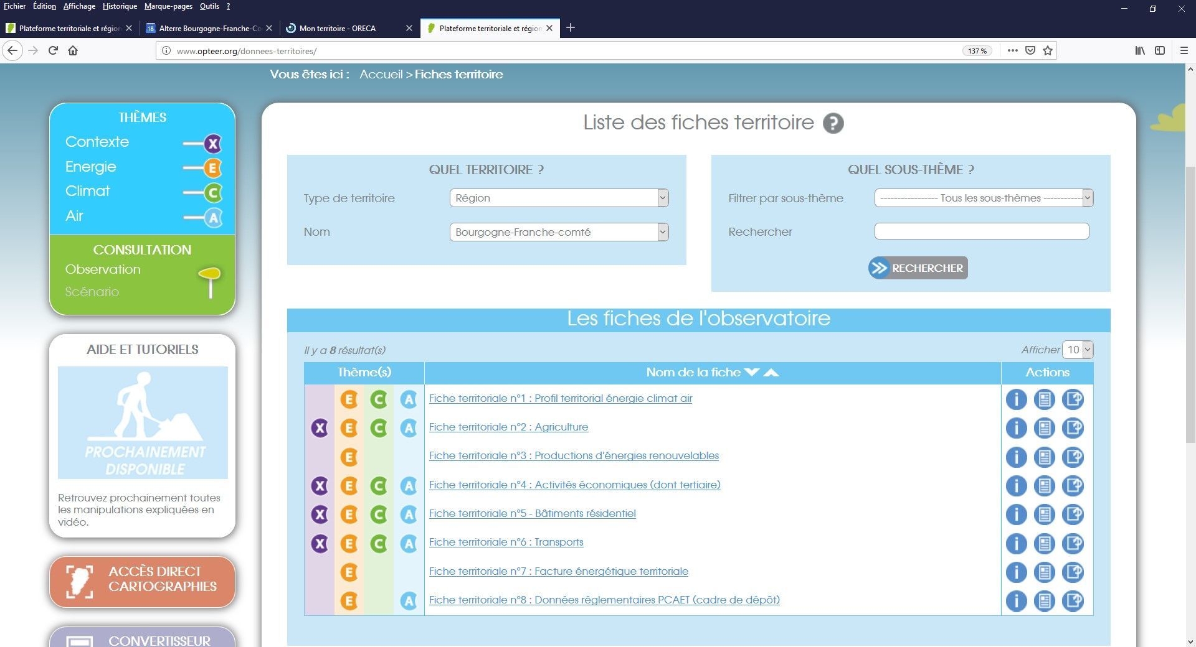Viewport: 1196px width, 647px height.
Task: Click Firefox bookmark star icon
Action: (x=1048, y=50)
